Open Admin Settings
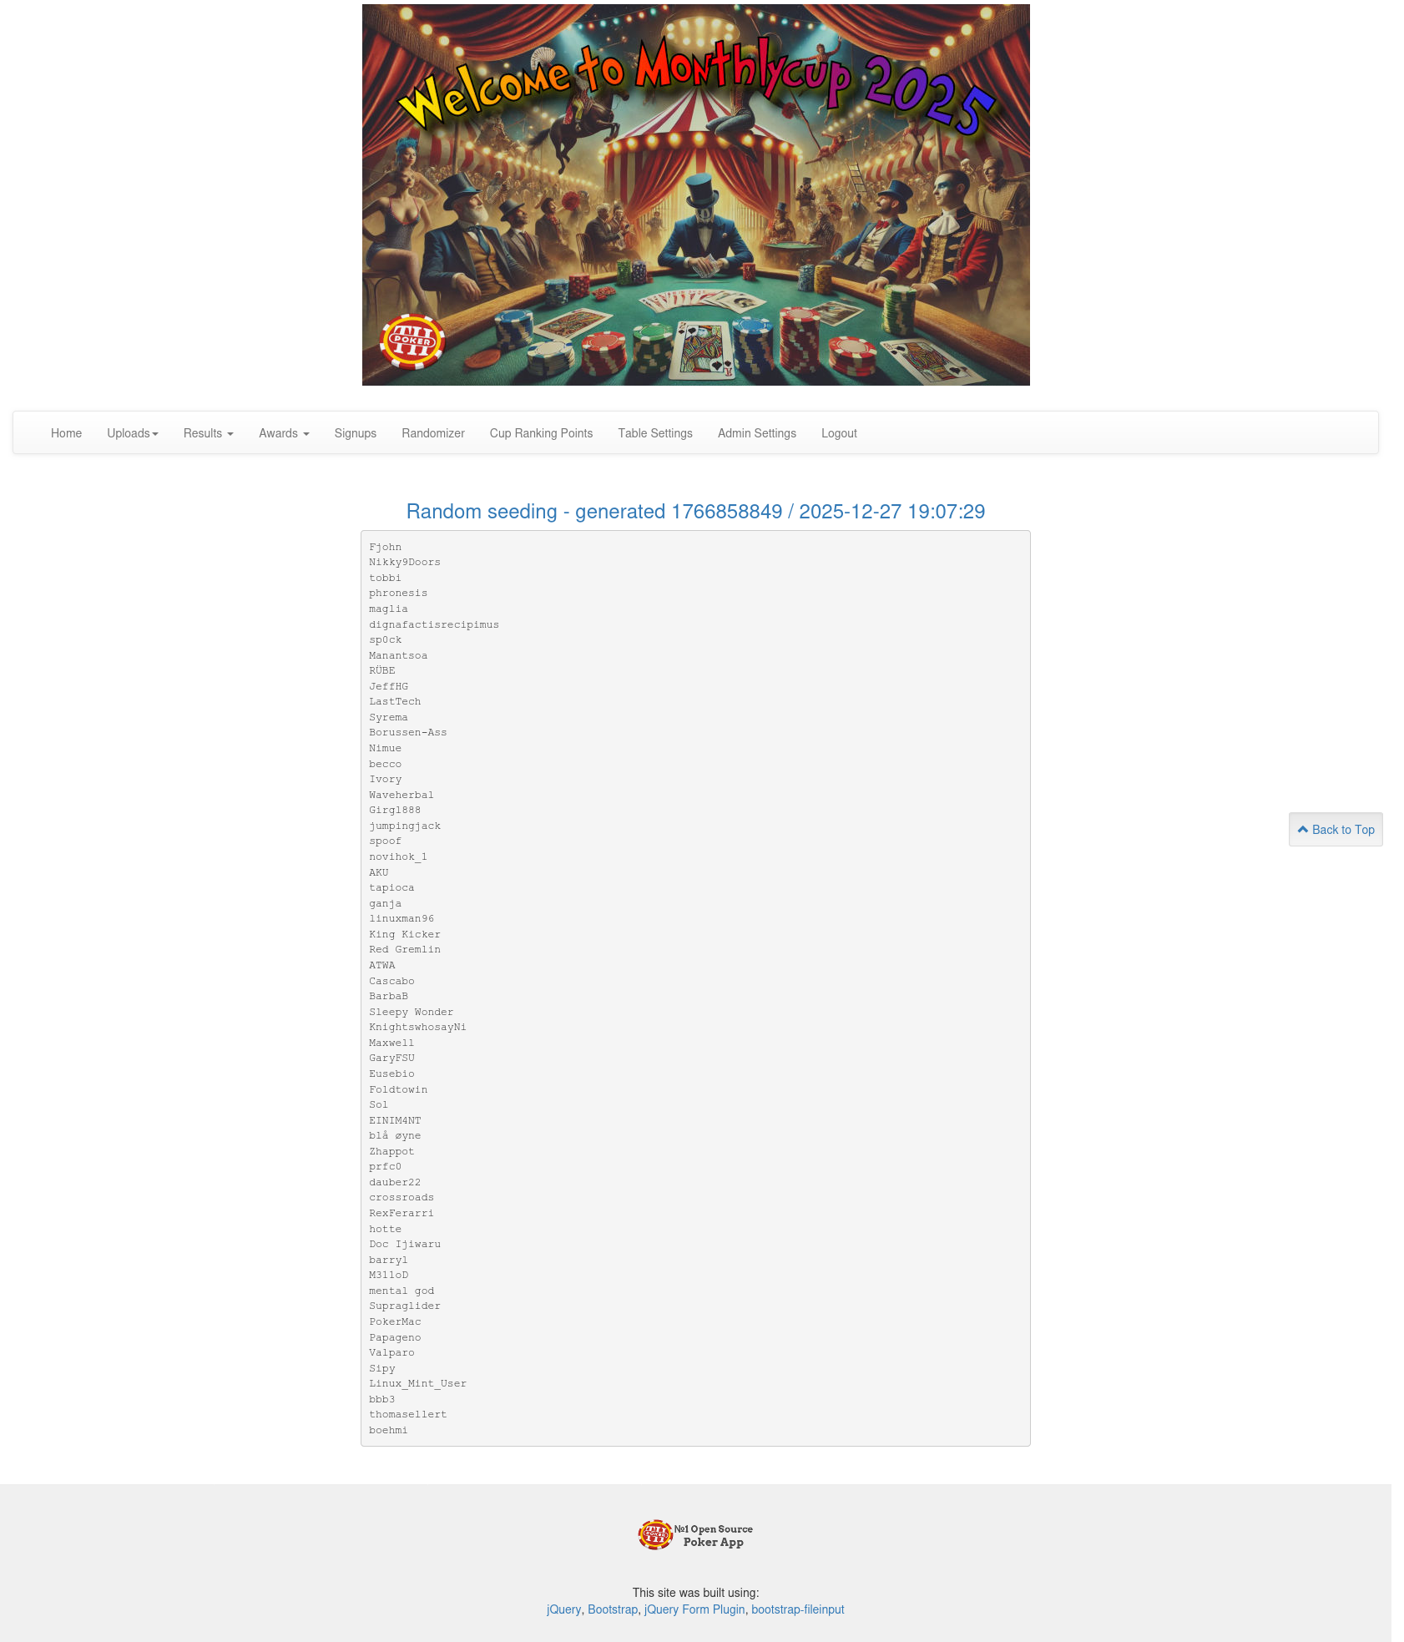Image resolution: width=1404 pixels, height=1642 pixels. [x=757, y=433]
